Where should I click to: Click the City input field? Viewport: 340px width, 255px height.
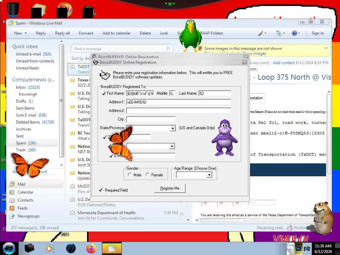click(151, 119)
